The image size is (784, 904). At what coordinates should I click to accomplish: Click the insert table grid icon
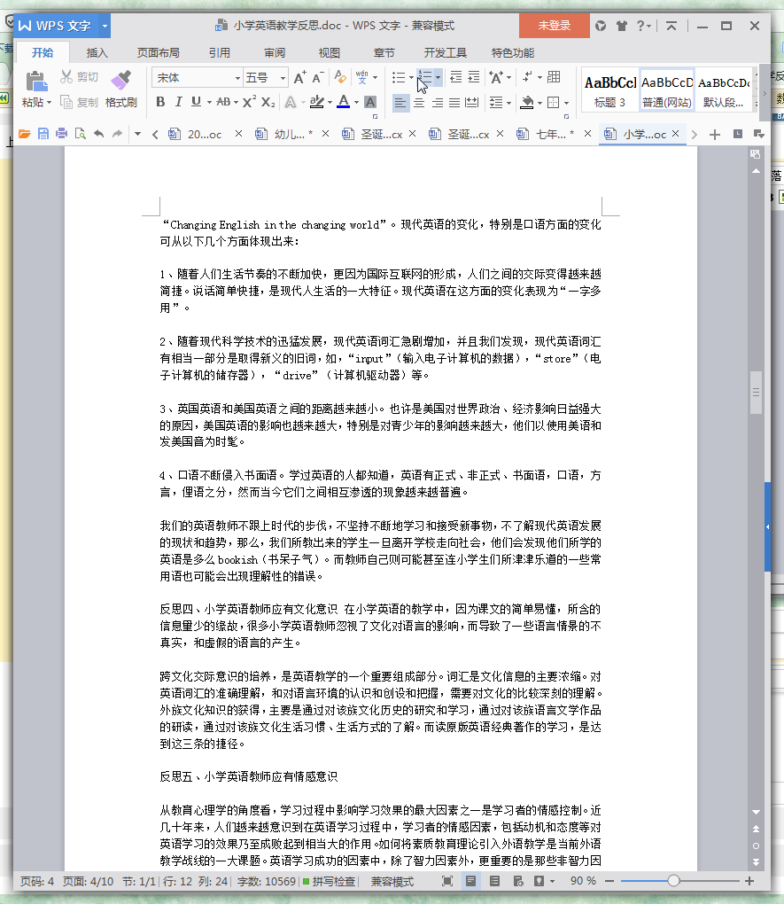pyautogui.click(x=554, y=77)
